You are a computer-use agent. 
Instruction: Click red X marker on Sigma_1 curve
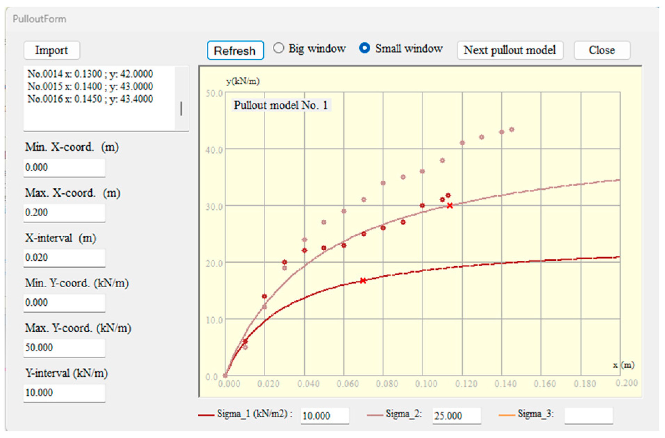pos(363,281)
